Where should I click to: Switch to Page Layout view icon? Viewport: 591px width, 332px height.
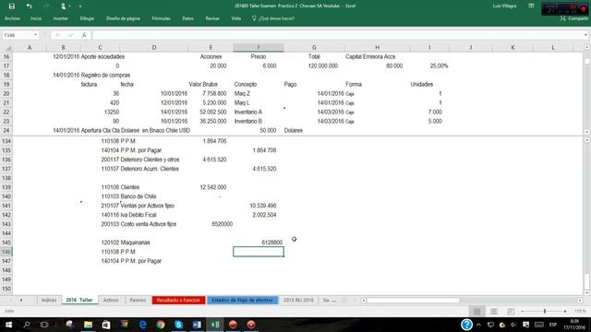click(x=494, y=312)
